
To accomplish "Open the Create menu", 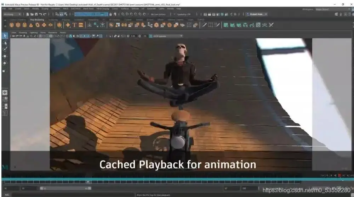I will click(18, 9).
